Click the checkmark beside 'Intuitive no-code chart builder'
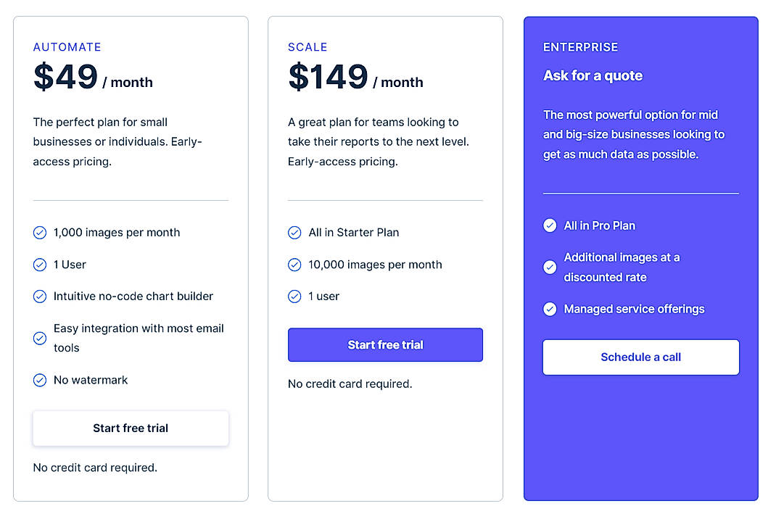 40,297
